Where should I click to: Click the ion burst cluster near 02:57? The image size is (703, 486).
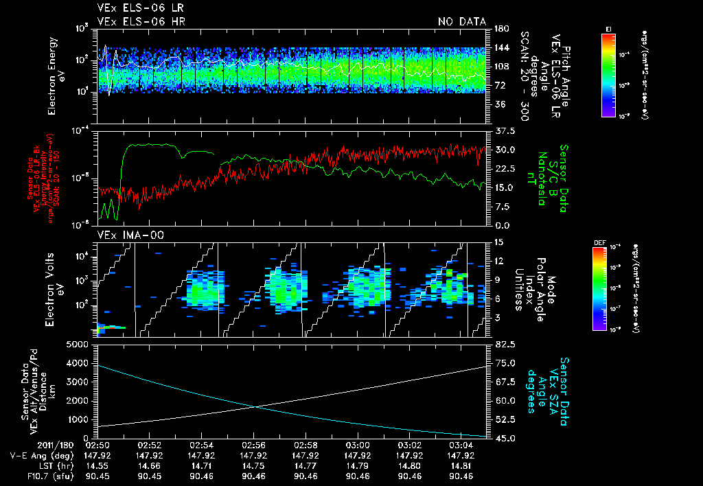(286, 289)
